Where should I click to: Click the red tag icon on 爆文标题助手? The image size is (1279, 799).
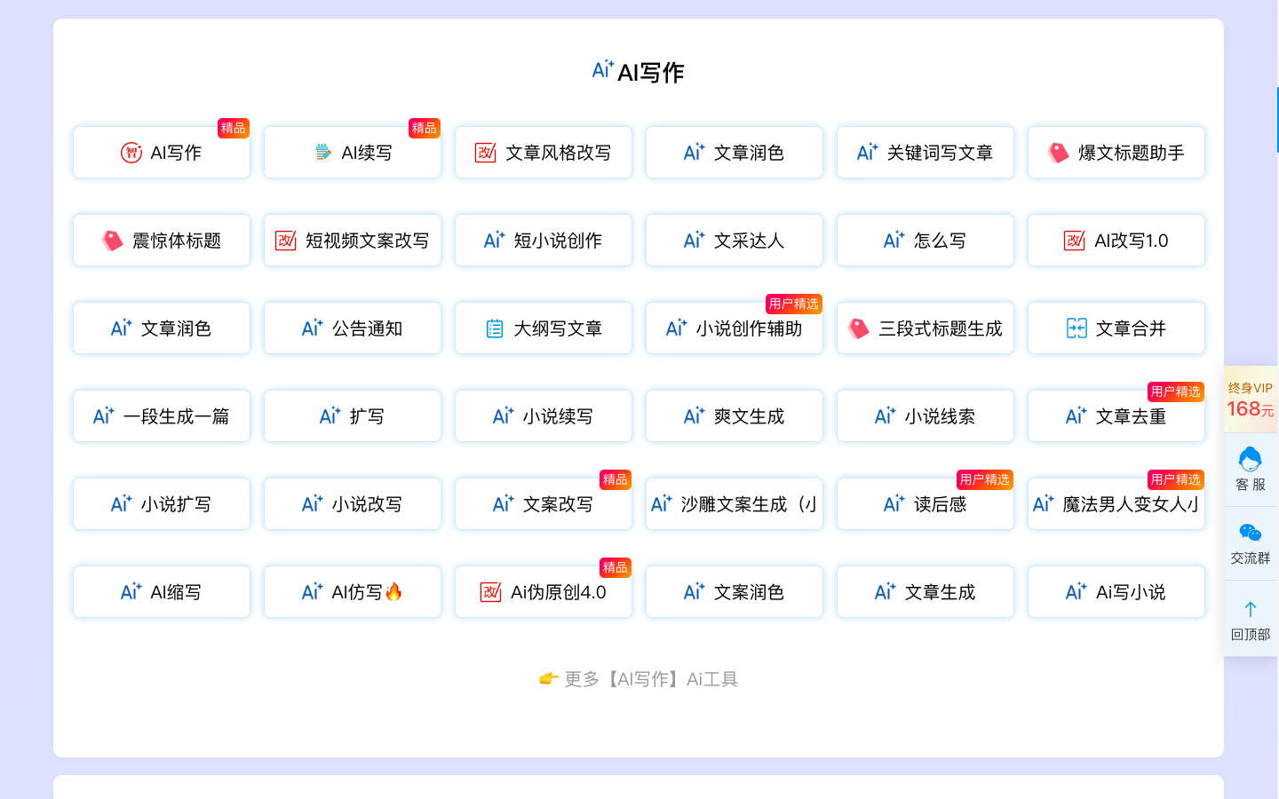click(1058, 153)
